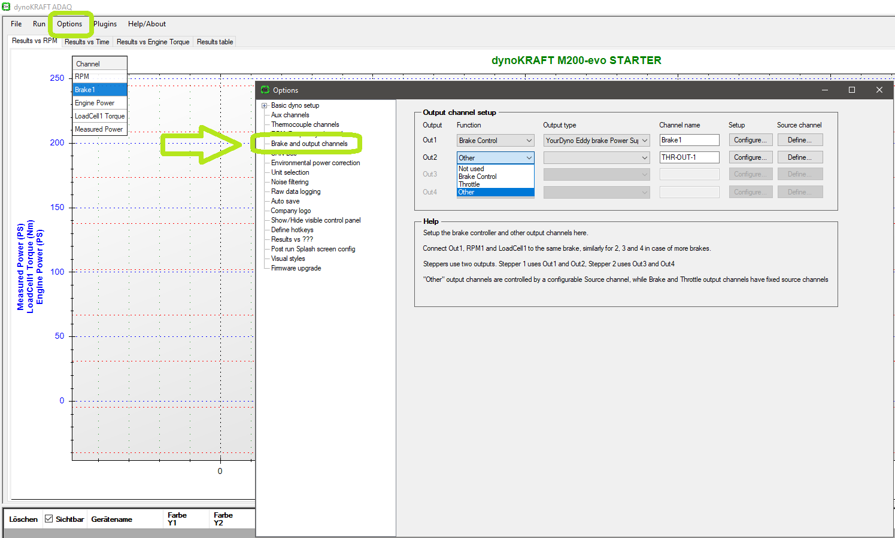The height and width of the screenshot is (538, 895).
Task: Minimize the Options dialog window
Action: coord(825,90)
